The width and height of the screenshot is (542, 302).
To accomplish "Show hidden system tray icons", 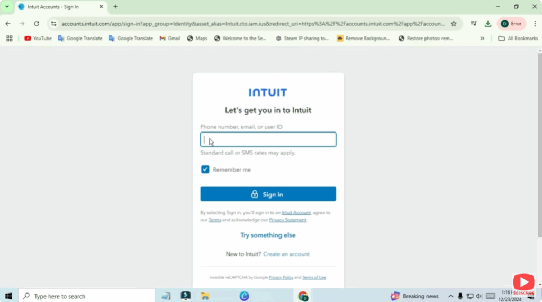I will 451,296.
